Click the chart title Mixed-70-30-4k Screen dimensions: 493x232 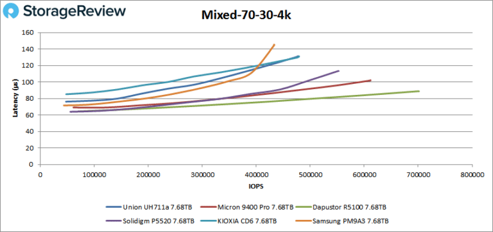[x=246, y=15]
